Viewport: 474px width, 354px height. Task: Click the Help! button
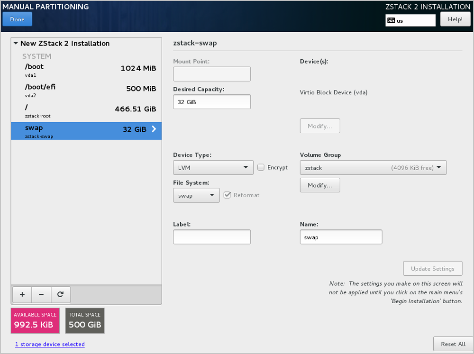[455, 19]
